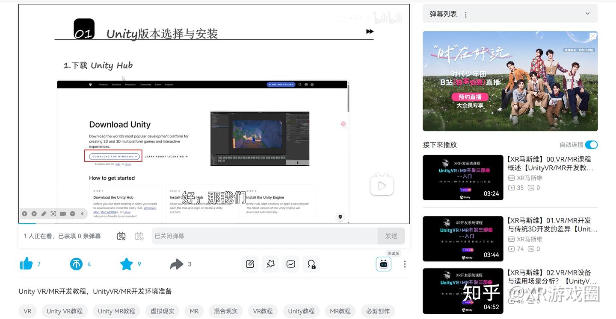616x319 pixels.
Task: Open the three-dot more options menu below video
Action: [x=404, y=264]
